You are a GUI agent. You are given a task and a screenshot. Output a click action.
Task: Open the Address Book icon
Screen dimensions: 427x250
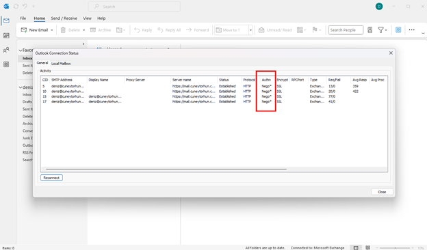[370, 30]
